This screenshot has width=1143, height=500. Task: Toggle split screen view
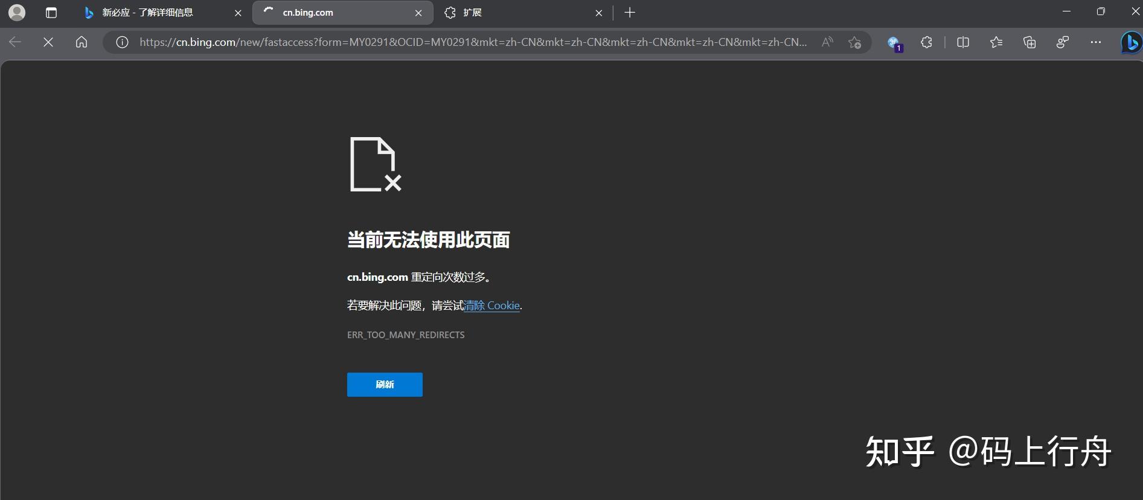click(x=963, y=42)
